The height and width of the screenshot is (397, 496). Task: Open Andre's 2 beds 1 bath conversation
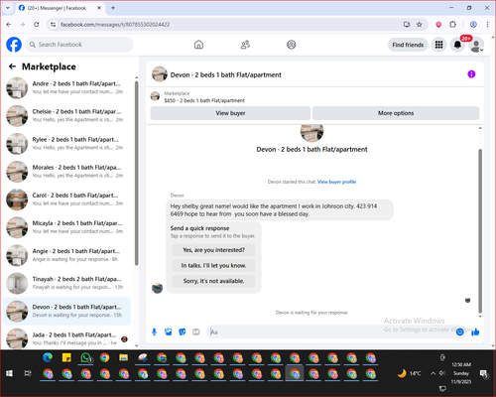click(67, 87)
